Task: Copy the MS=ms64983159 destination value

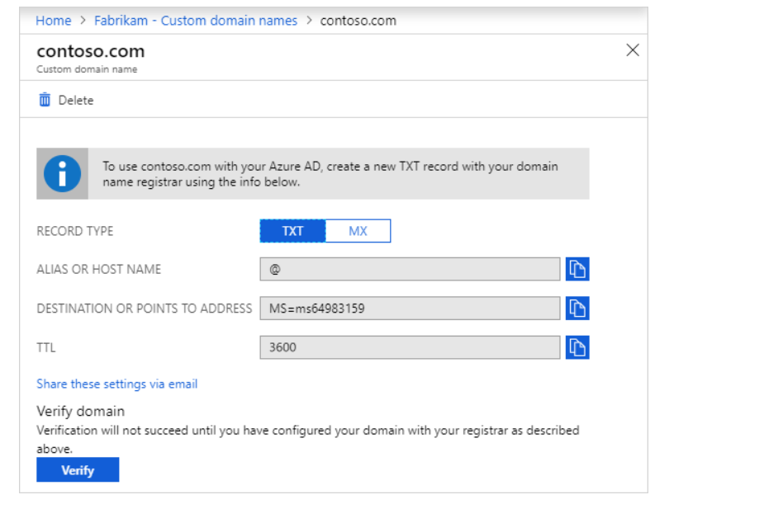Action: pos(577,308)
